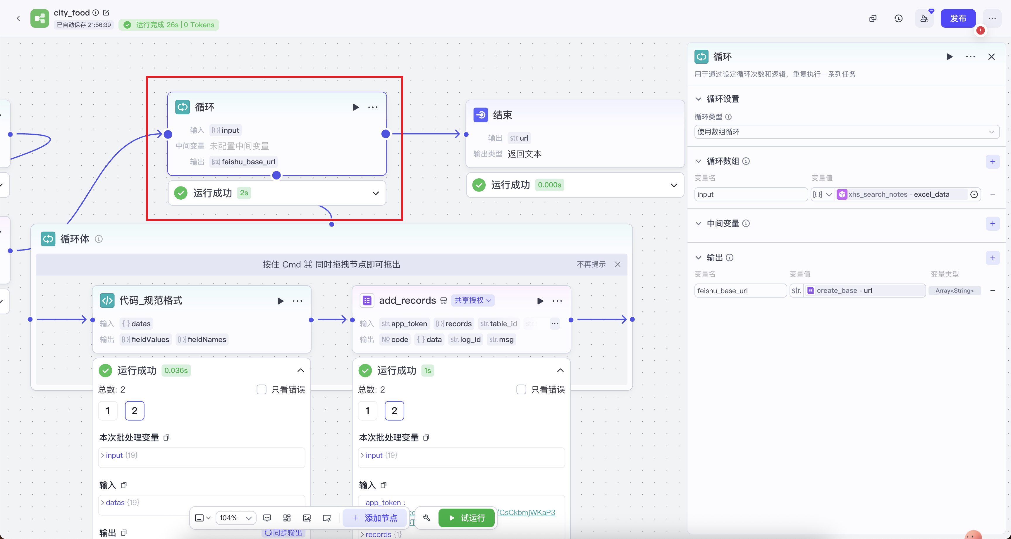Check 只看错误 under 代码_规范格式 result
This screenshot has height=539, width=1011.
(x=262, y=390)
